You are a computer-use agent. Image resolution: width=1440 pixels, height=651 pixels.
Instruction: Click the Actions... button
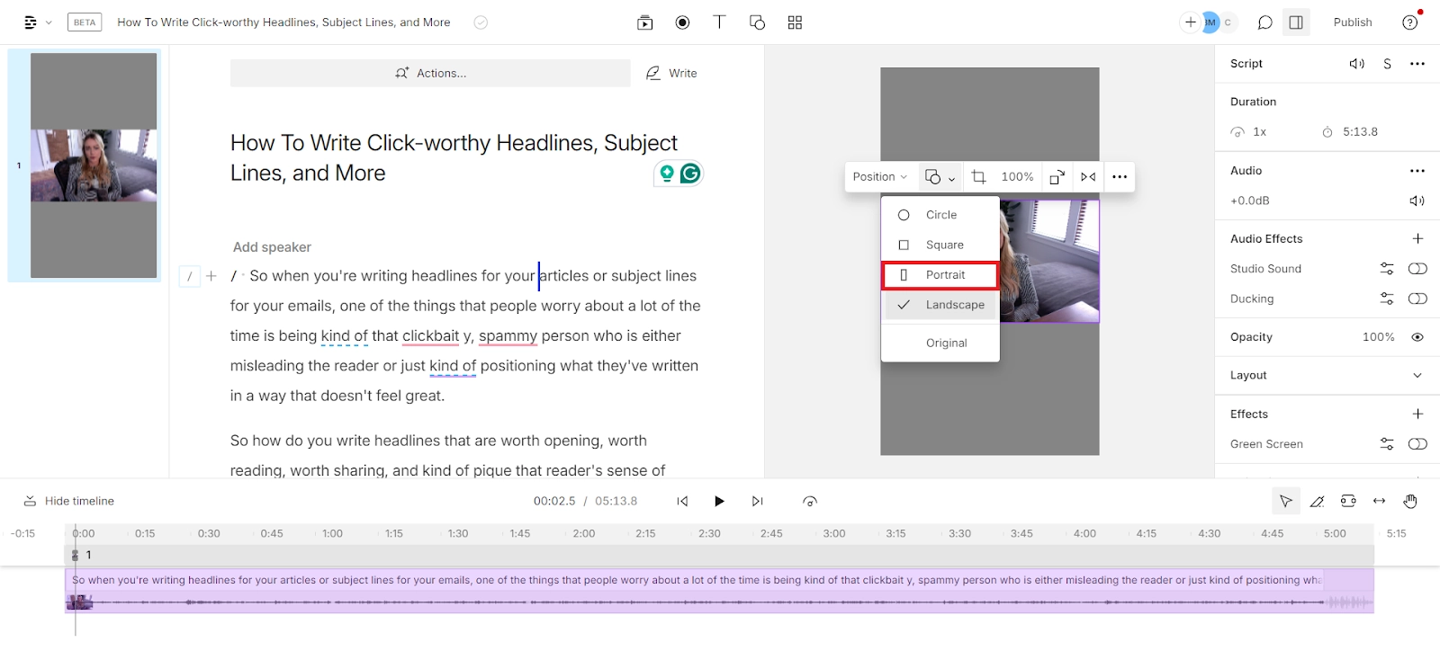(x=430, y=74)
